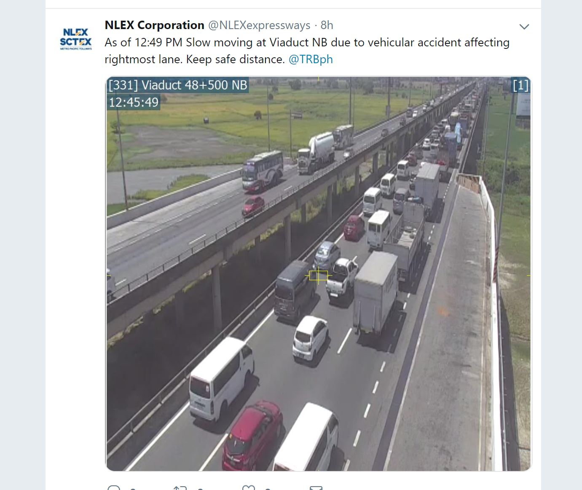This screenshot has height=490, width=582.
Task: Click the [1] marker on the photo
Action: [x=520, y=86]
